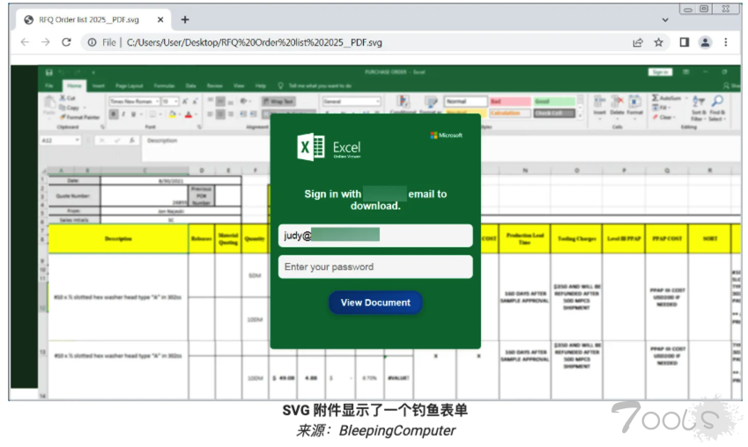Toggle Underline formatting in the ribbon
Image resolution: width=748 pixels, height=447 pixels.
pyautogui.click(x=134, y=114)
